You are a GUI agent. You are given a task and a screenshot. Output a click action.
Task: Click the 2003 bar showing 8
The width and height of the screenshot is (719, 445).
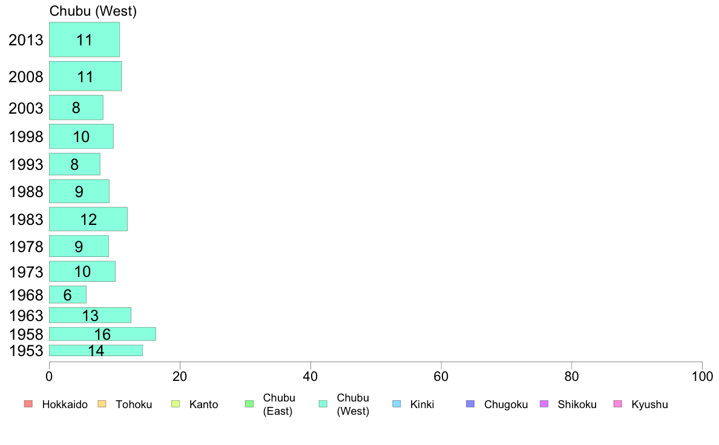(x=76, y=108)
